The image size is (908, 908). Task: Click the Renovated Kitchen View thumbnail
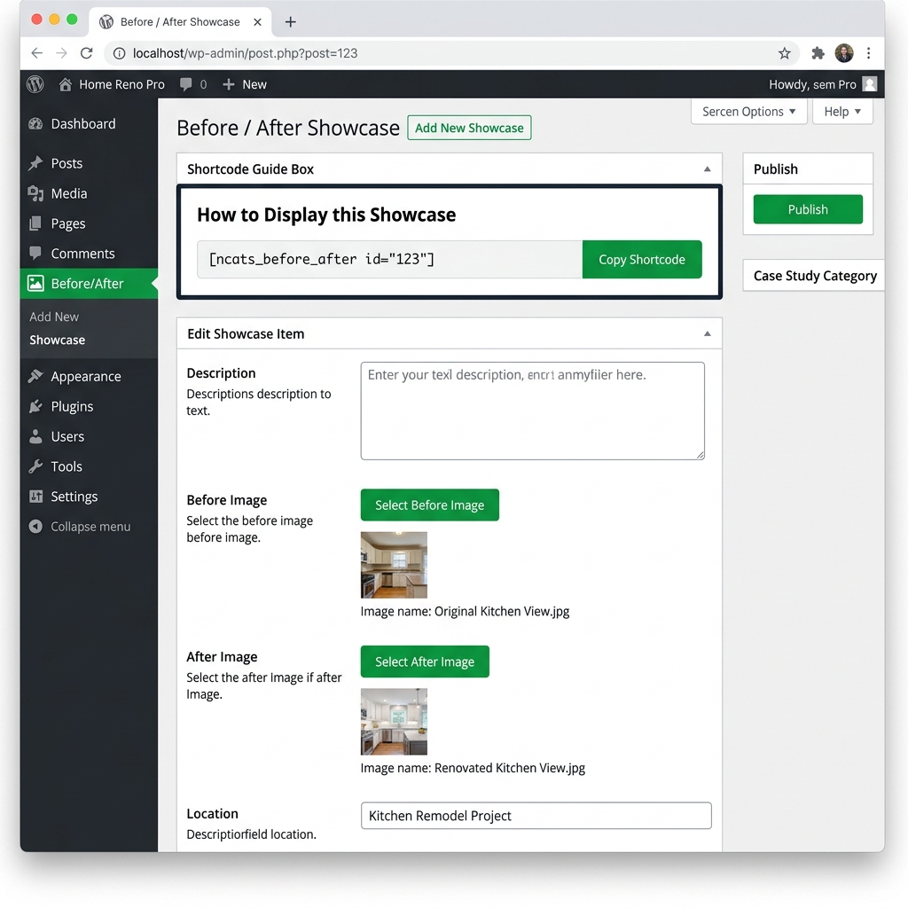pos(394,722)
